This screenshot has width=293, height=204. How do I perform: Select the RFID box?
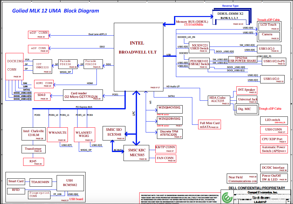16,191
